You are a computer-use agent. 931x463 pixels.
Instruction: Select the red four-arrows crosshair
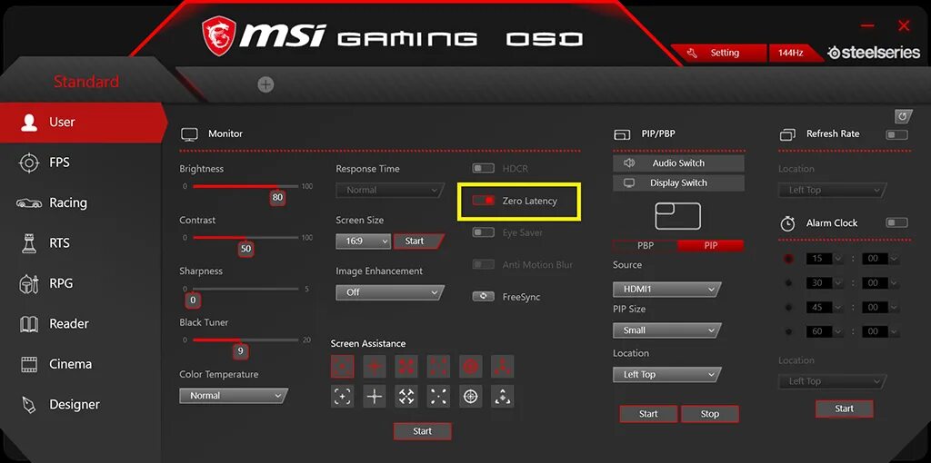406,367
